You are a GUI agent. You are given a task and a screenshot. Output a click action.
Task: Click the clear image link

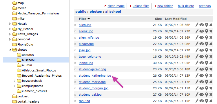point(116,6)
